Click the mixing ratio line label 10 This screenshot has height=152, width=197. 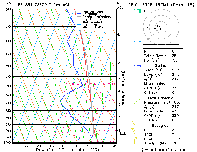(x=95, y=84)
